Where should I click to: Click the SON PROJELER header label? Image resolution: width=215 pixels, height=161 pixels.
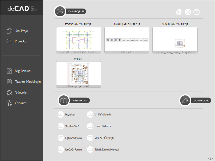pos(76,12)
